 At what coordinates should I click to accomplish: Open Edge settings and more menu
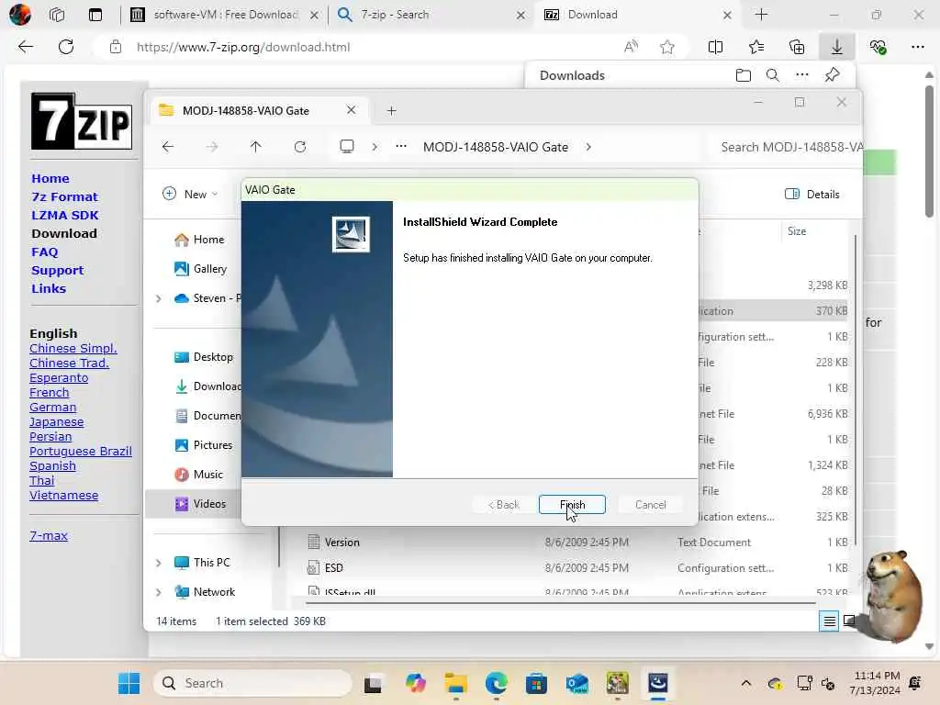tap(918, 47)
